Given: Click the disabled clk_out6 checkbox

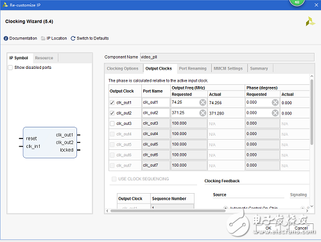Looking at the screenshot, I should click(112, 155).
